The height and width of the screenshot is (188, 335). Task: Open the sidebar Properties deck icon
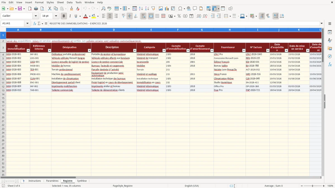330,32
